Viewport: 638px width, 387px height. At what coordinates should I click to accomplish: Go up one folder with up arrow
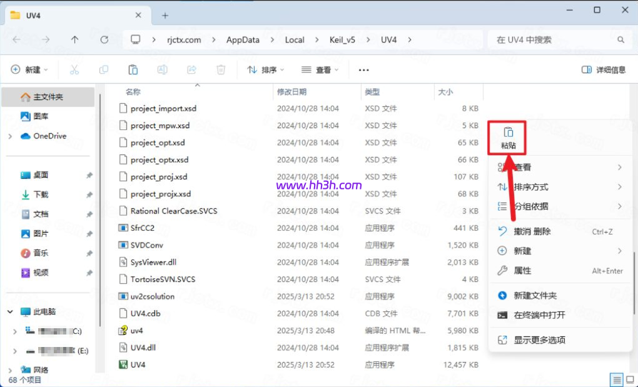click(x=75, y=39)
